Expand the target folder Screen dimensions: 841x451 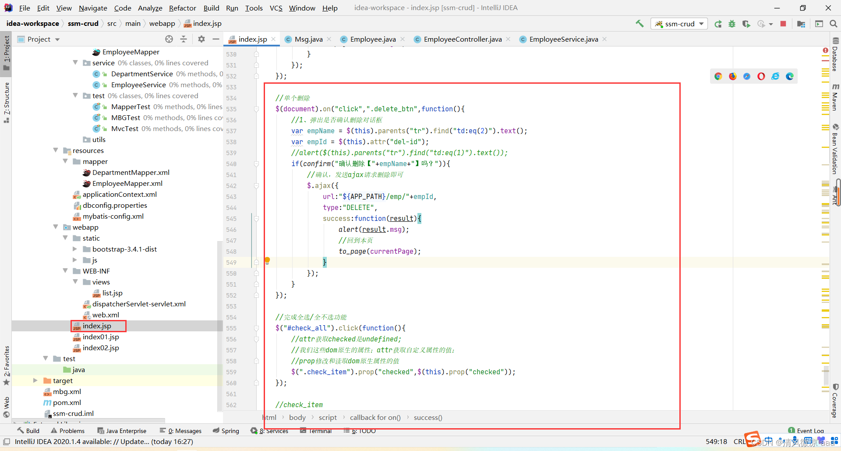tap(35, 380)
